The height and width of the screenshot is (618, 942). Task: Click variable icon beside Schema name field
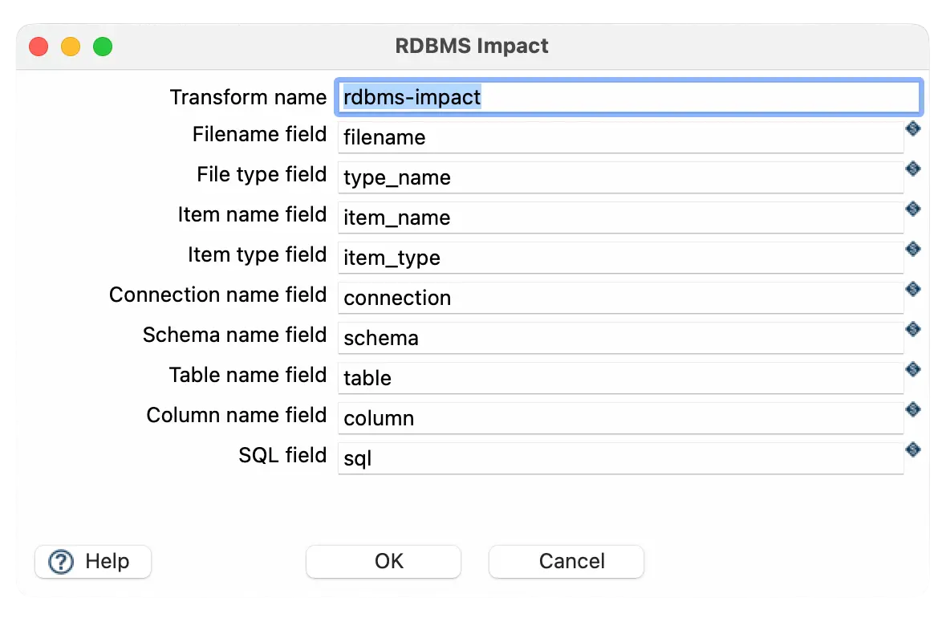tap(912, 329)
